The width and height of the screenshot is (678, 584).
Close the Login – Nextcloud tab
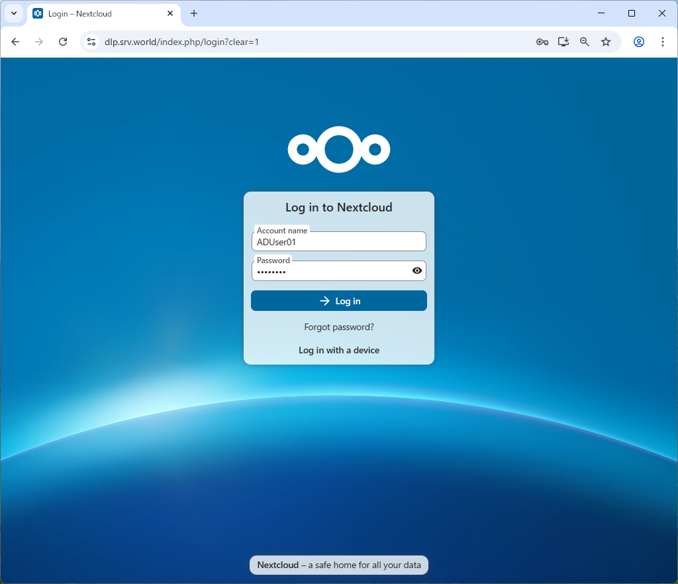170,13
